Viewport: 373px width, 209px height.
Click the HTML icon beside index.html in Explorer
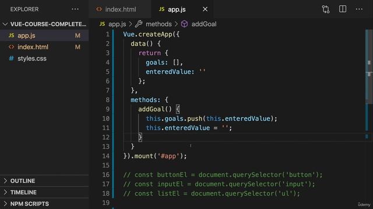pos(11,47)
